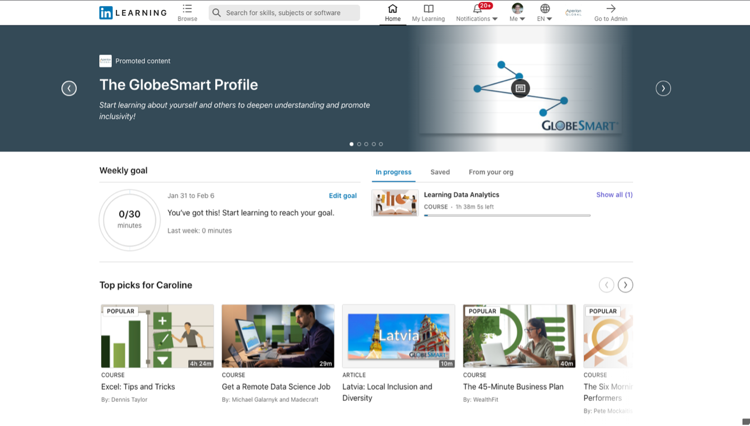
Task: Open Excel: Tips and Tricks title
Action: point(138,387)
